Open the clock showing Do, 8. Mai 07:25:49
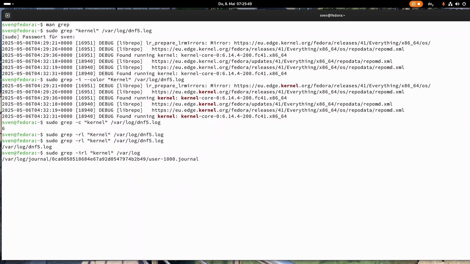The width and height of the screenshot is (470, 264). point(235,4)
